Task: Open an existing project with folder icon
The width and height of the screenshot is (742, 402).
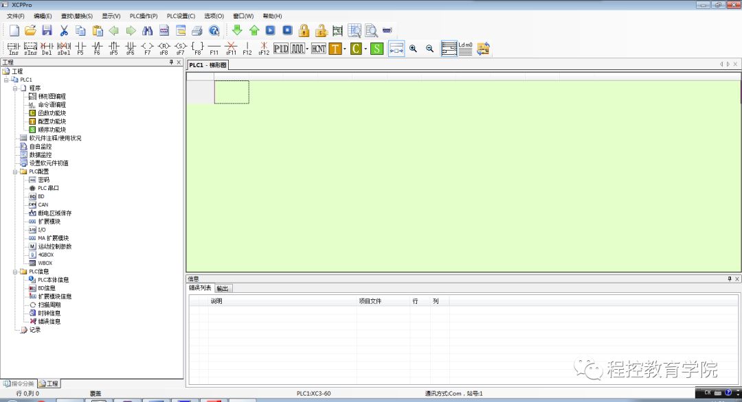Action: pyautogui.click(x=30, y=31)
